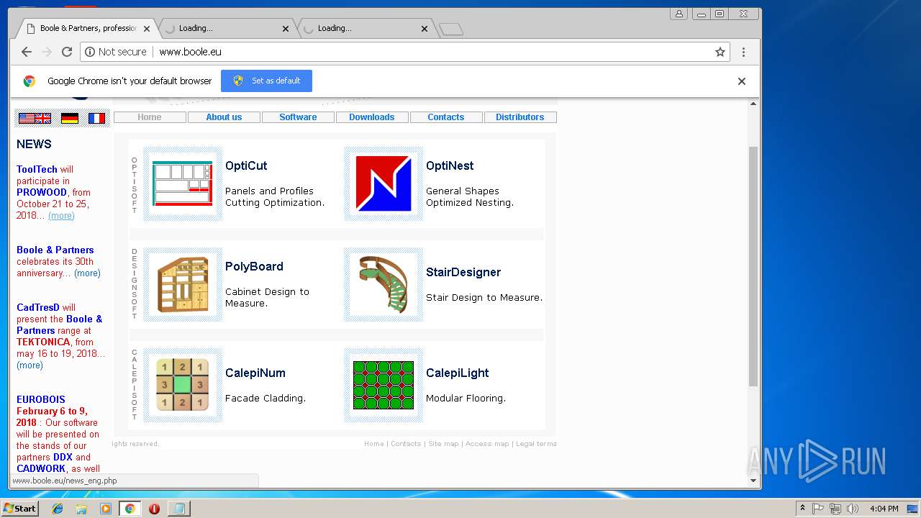Click the network tray icon
Screen dimensions: 921x518
[835, 509]
